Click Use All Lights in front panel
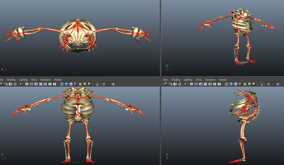Screen dimensions: 284x165 coord(80,84)
